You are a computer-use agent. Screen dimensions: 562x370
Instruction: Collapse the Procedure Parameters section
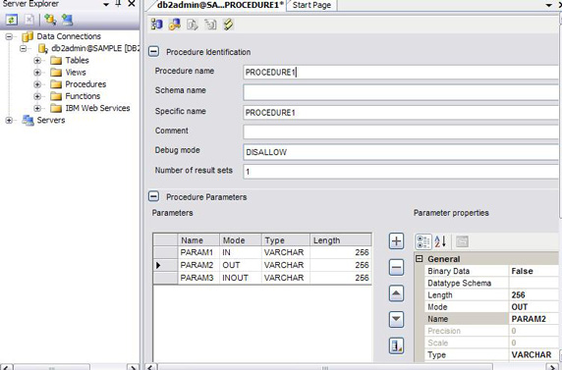153,196
